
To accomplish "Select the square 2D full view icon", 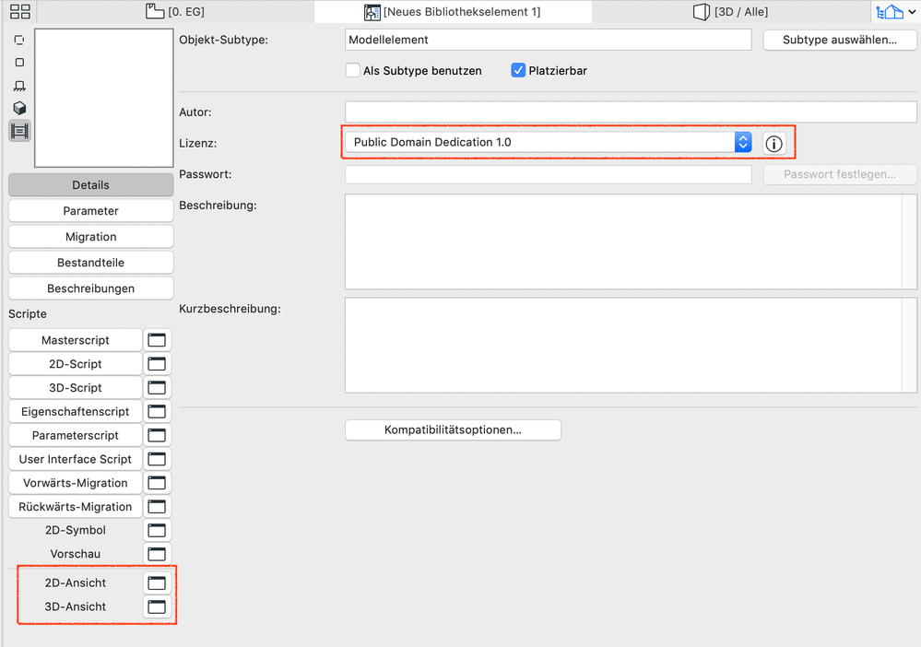I will [x=19, y=63].
